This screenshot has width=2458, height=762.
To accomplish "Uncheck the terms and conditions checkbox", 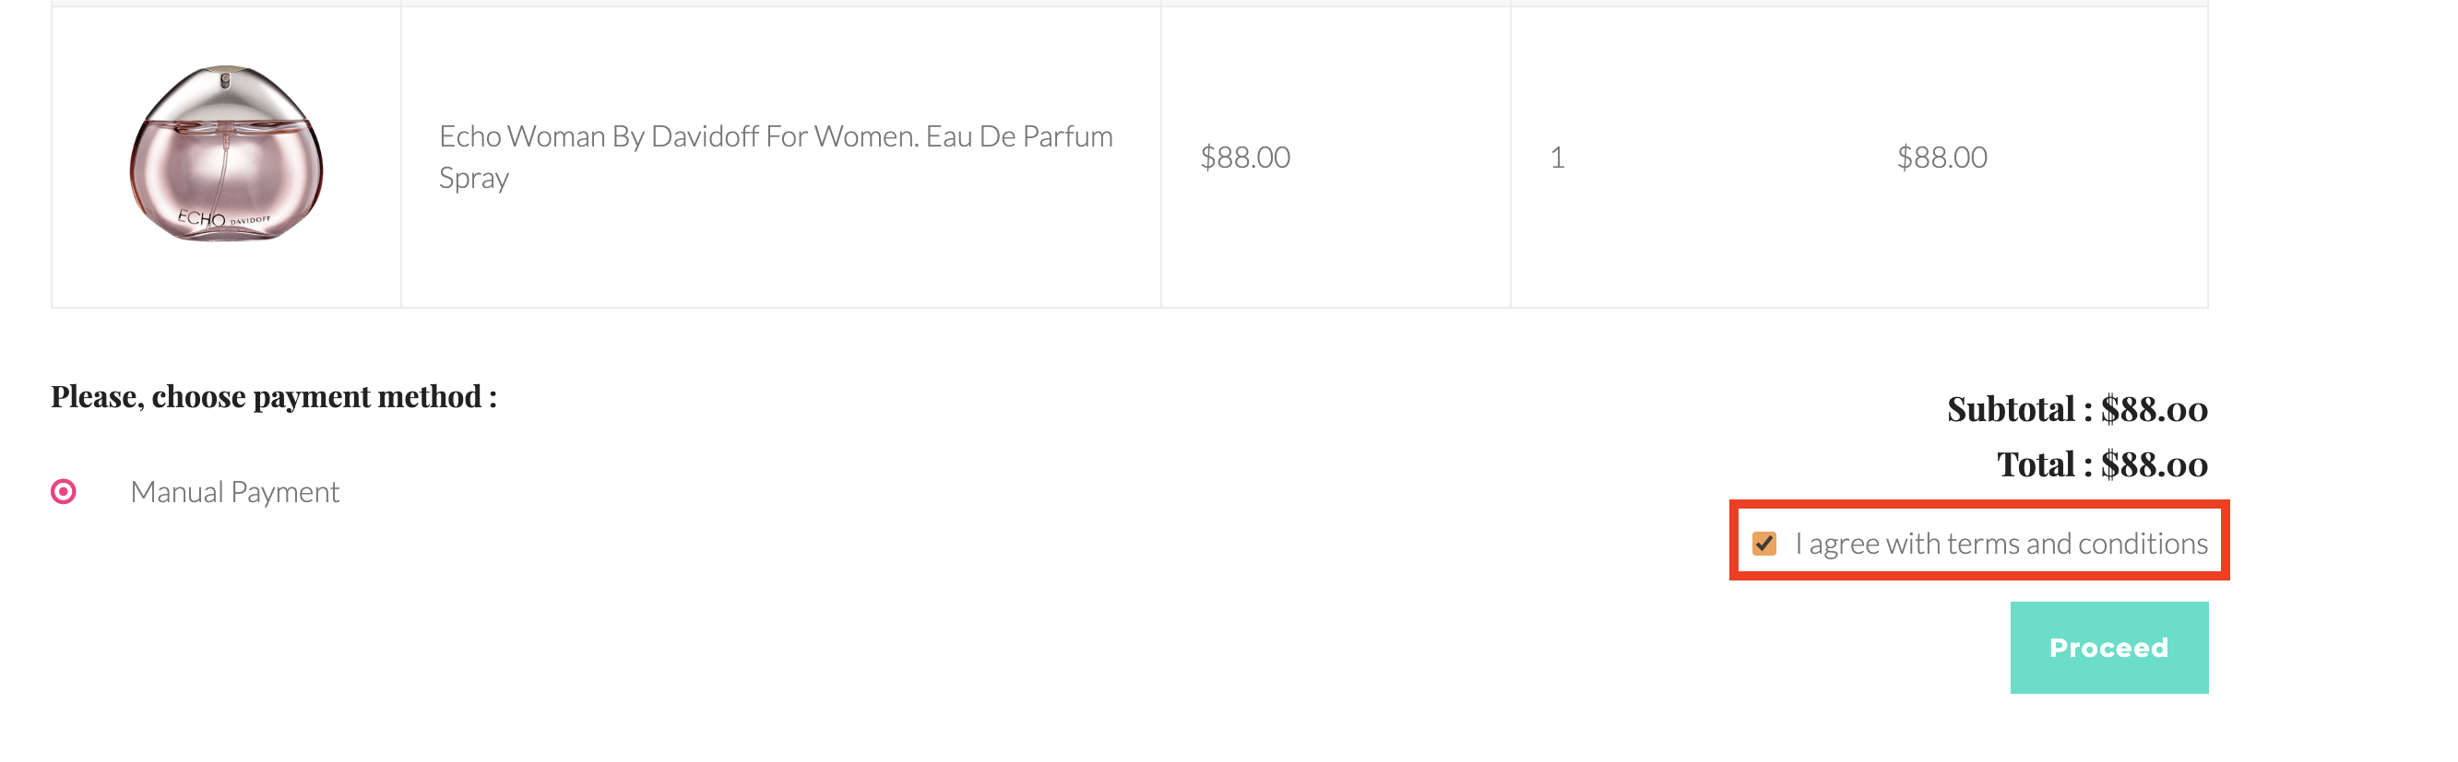I will [x=1764, y=544].
